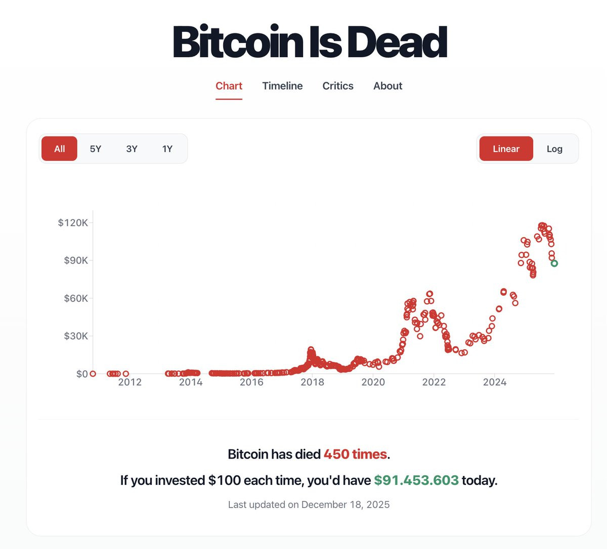
Task: Show the 3Y time range
Action: [x=132, y=149]
